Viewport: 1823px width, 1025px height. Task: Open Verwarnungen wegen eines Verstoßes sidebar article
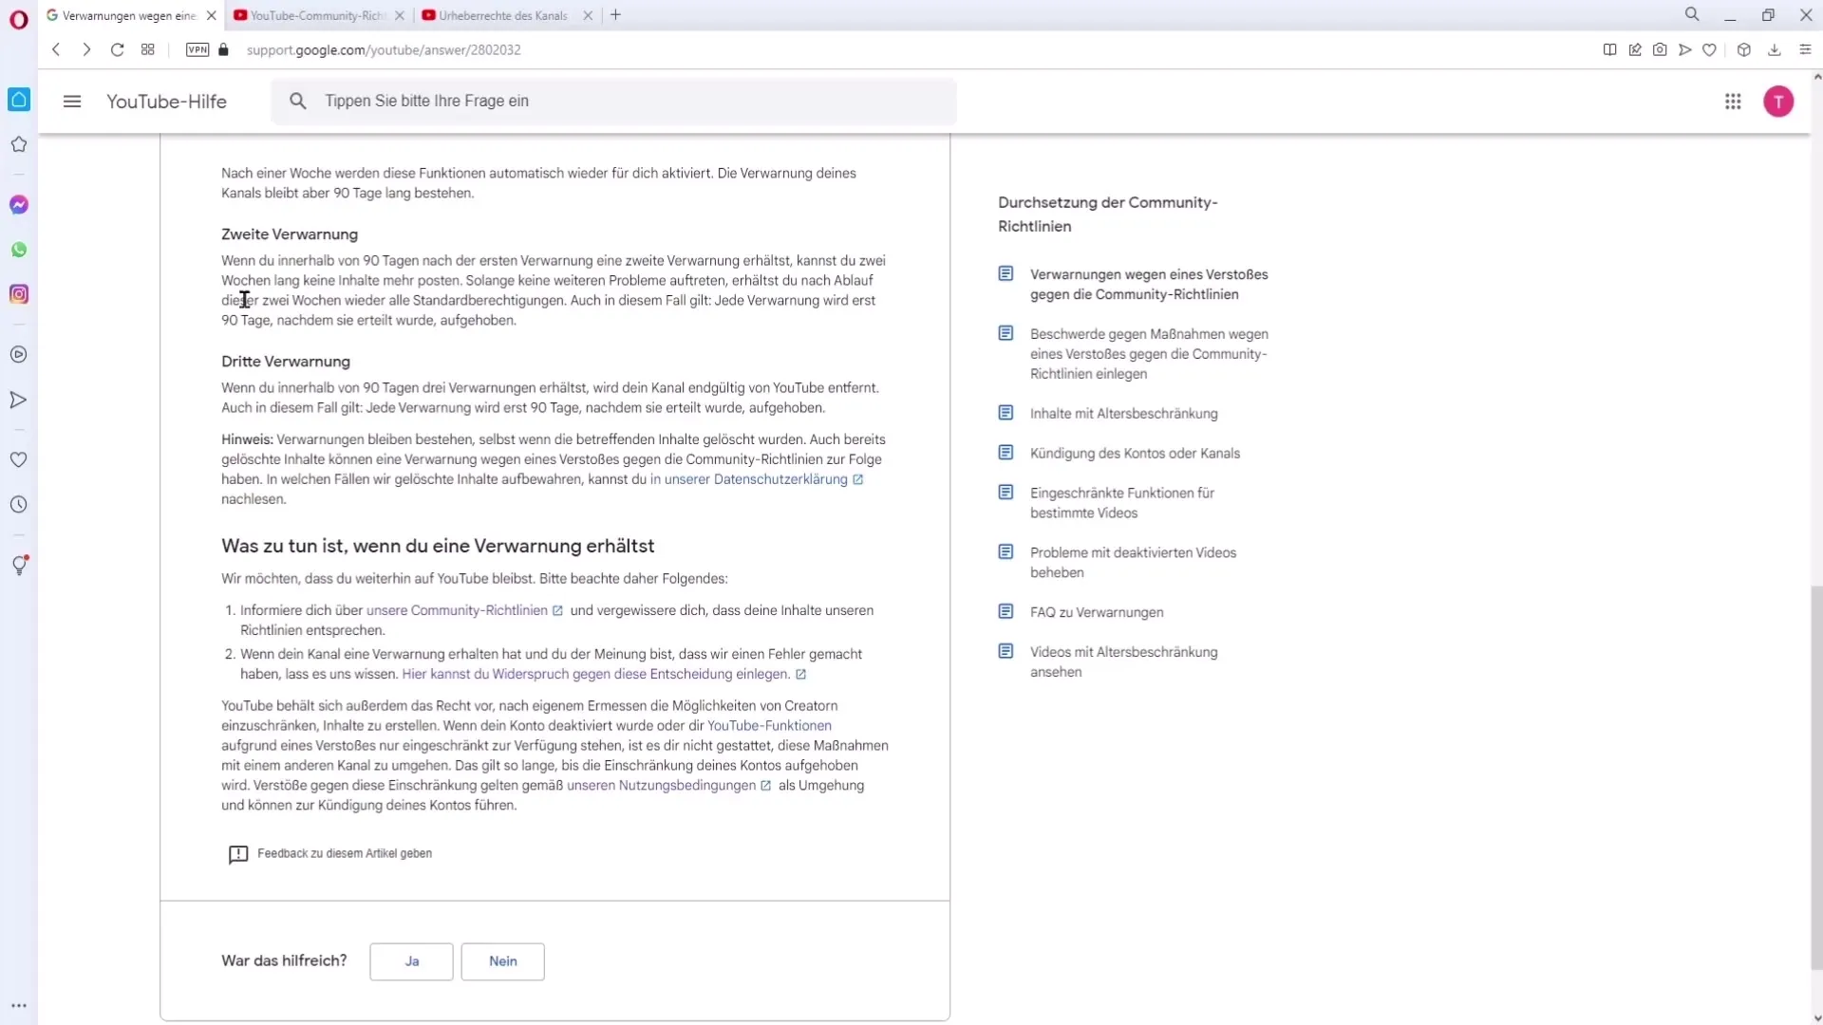coord(1149,285)
